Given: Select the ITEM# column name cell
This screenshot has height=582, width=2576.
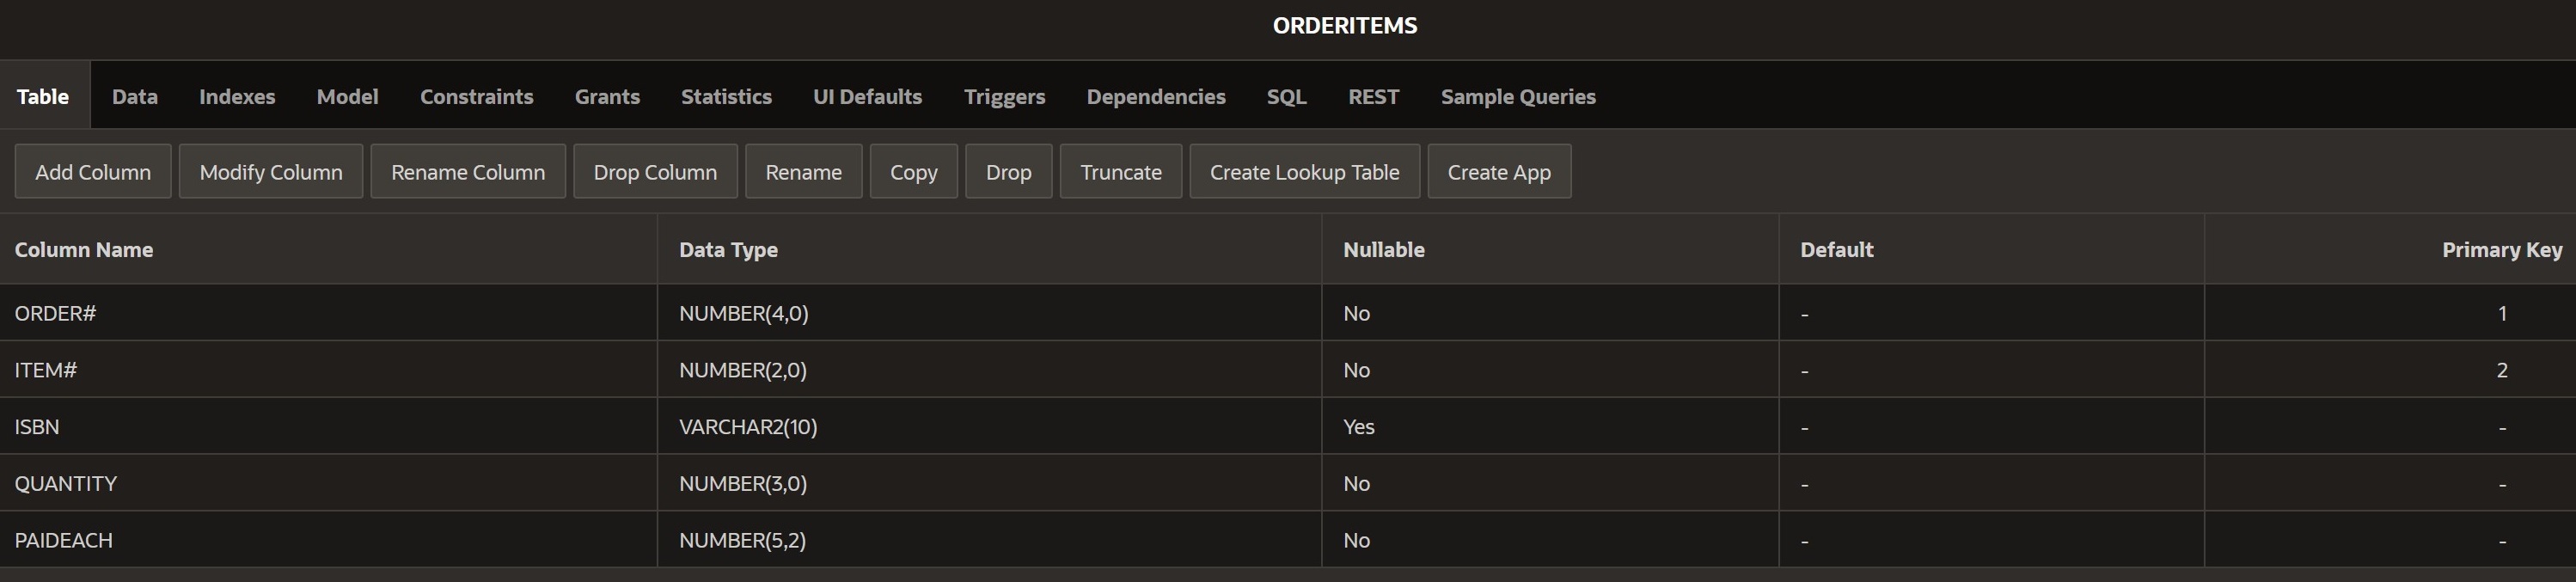Looking at the screenshot, I should tap(328, 370).
